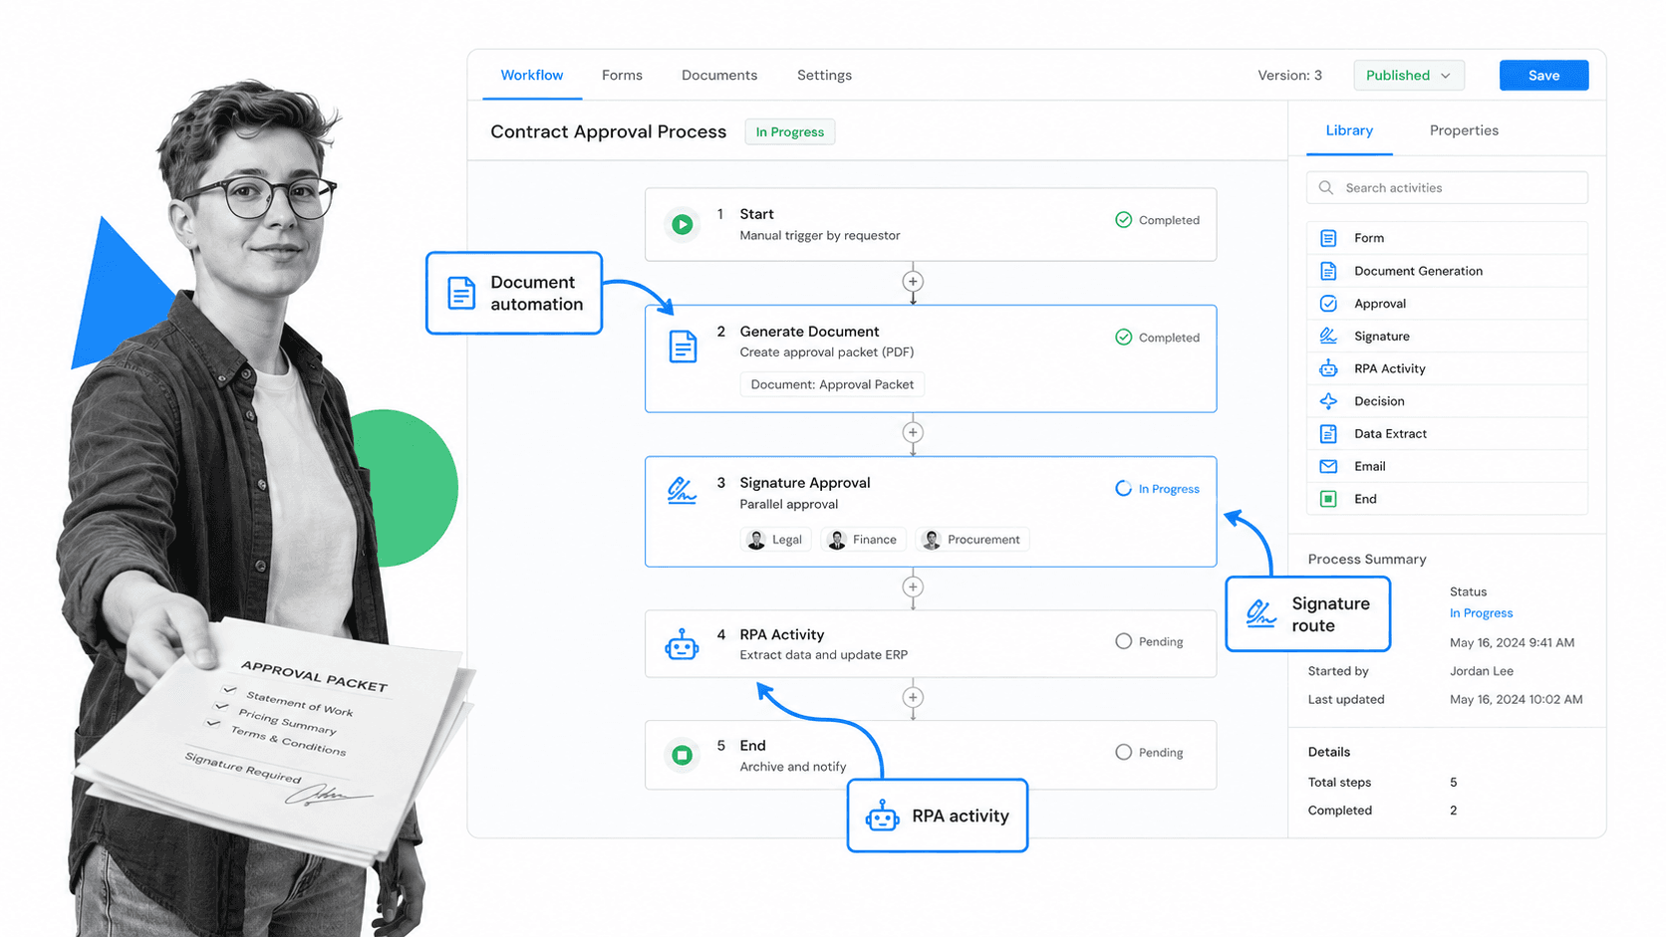1666x937 pixels.
Task: Click the Total steps label
Action: [x=1339, y=783]
